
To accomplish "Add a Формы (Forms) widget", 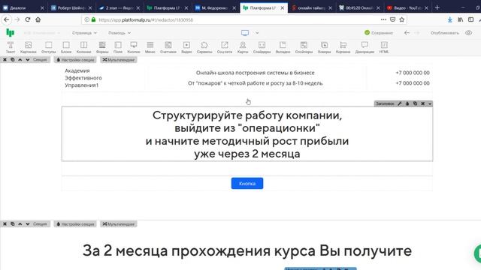I will point(102,47).
